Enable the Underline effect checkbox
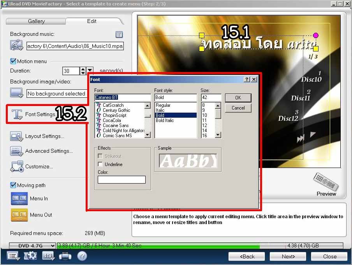 click(x=100, y=164)
